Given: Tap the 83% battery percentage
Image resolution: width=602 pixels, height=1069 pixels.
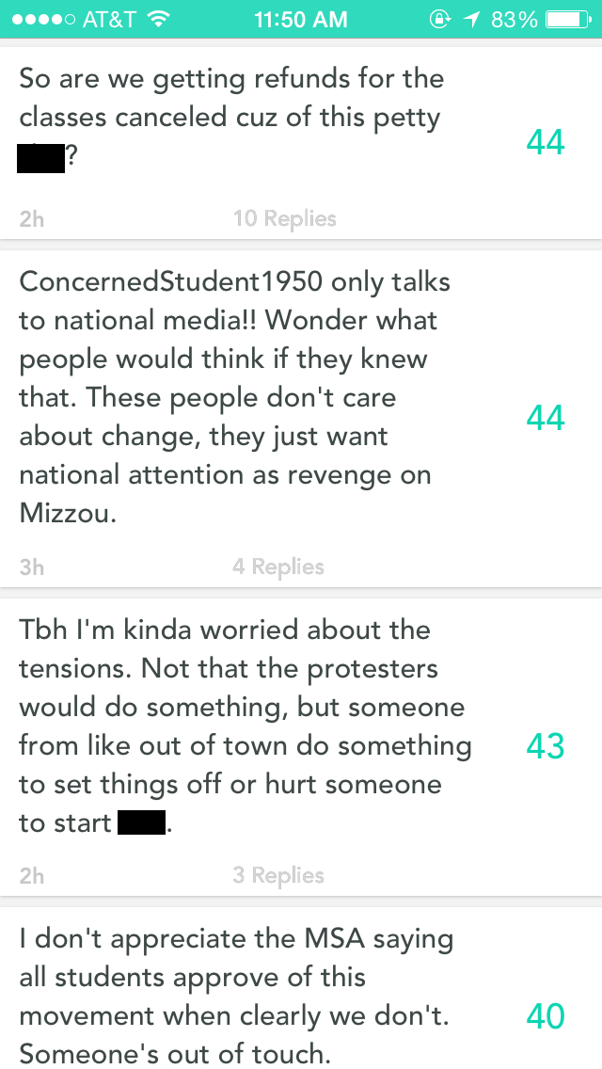Looking at the screenshot, I should click(x=513, y=19).
